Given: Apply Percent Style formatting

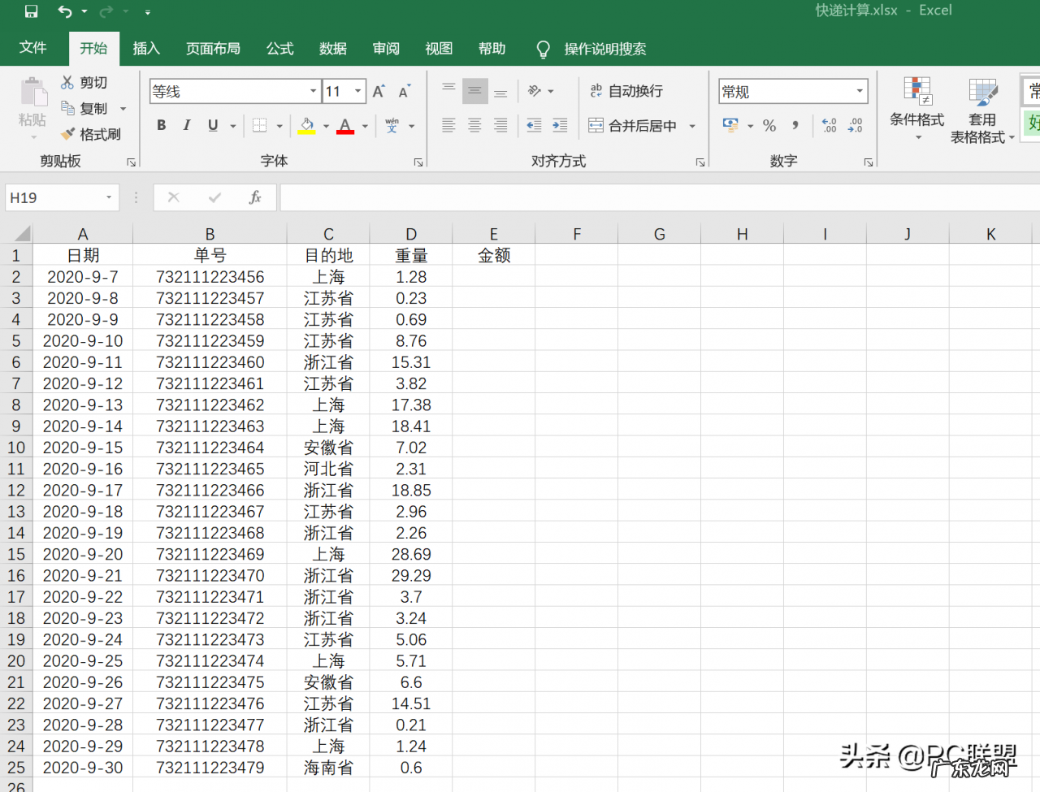Looking at the screenshot, I should pos(769,126).
